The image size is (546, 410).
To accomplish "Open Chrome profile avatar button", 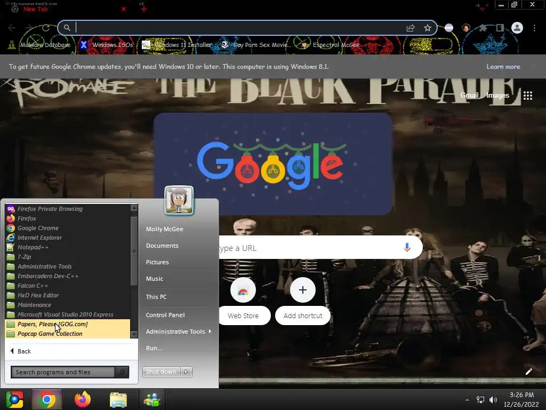I will 517,28.
